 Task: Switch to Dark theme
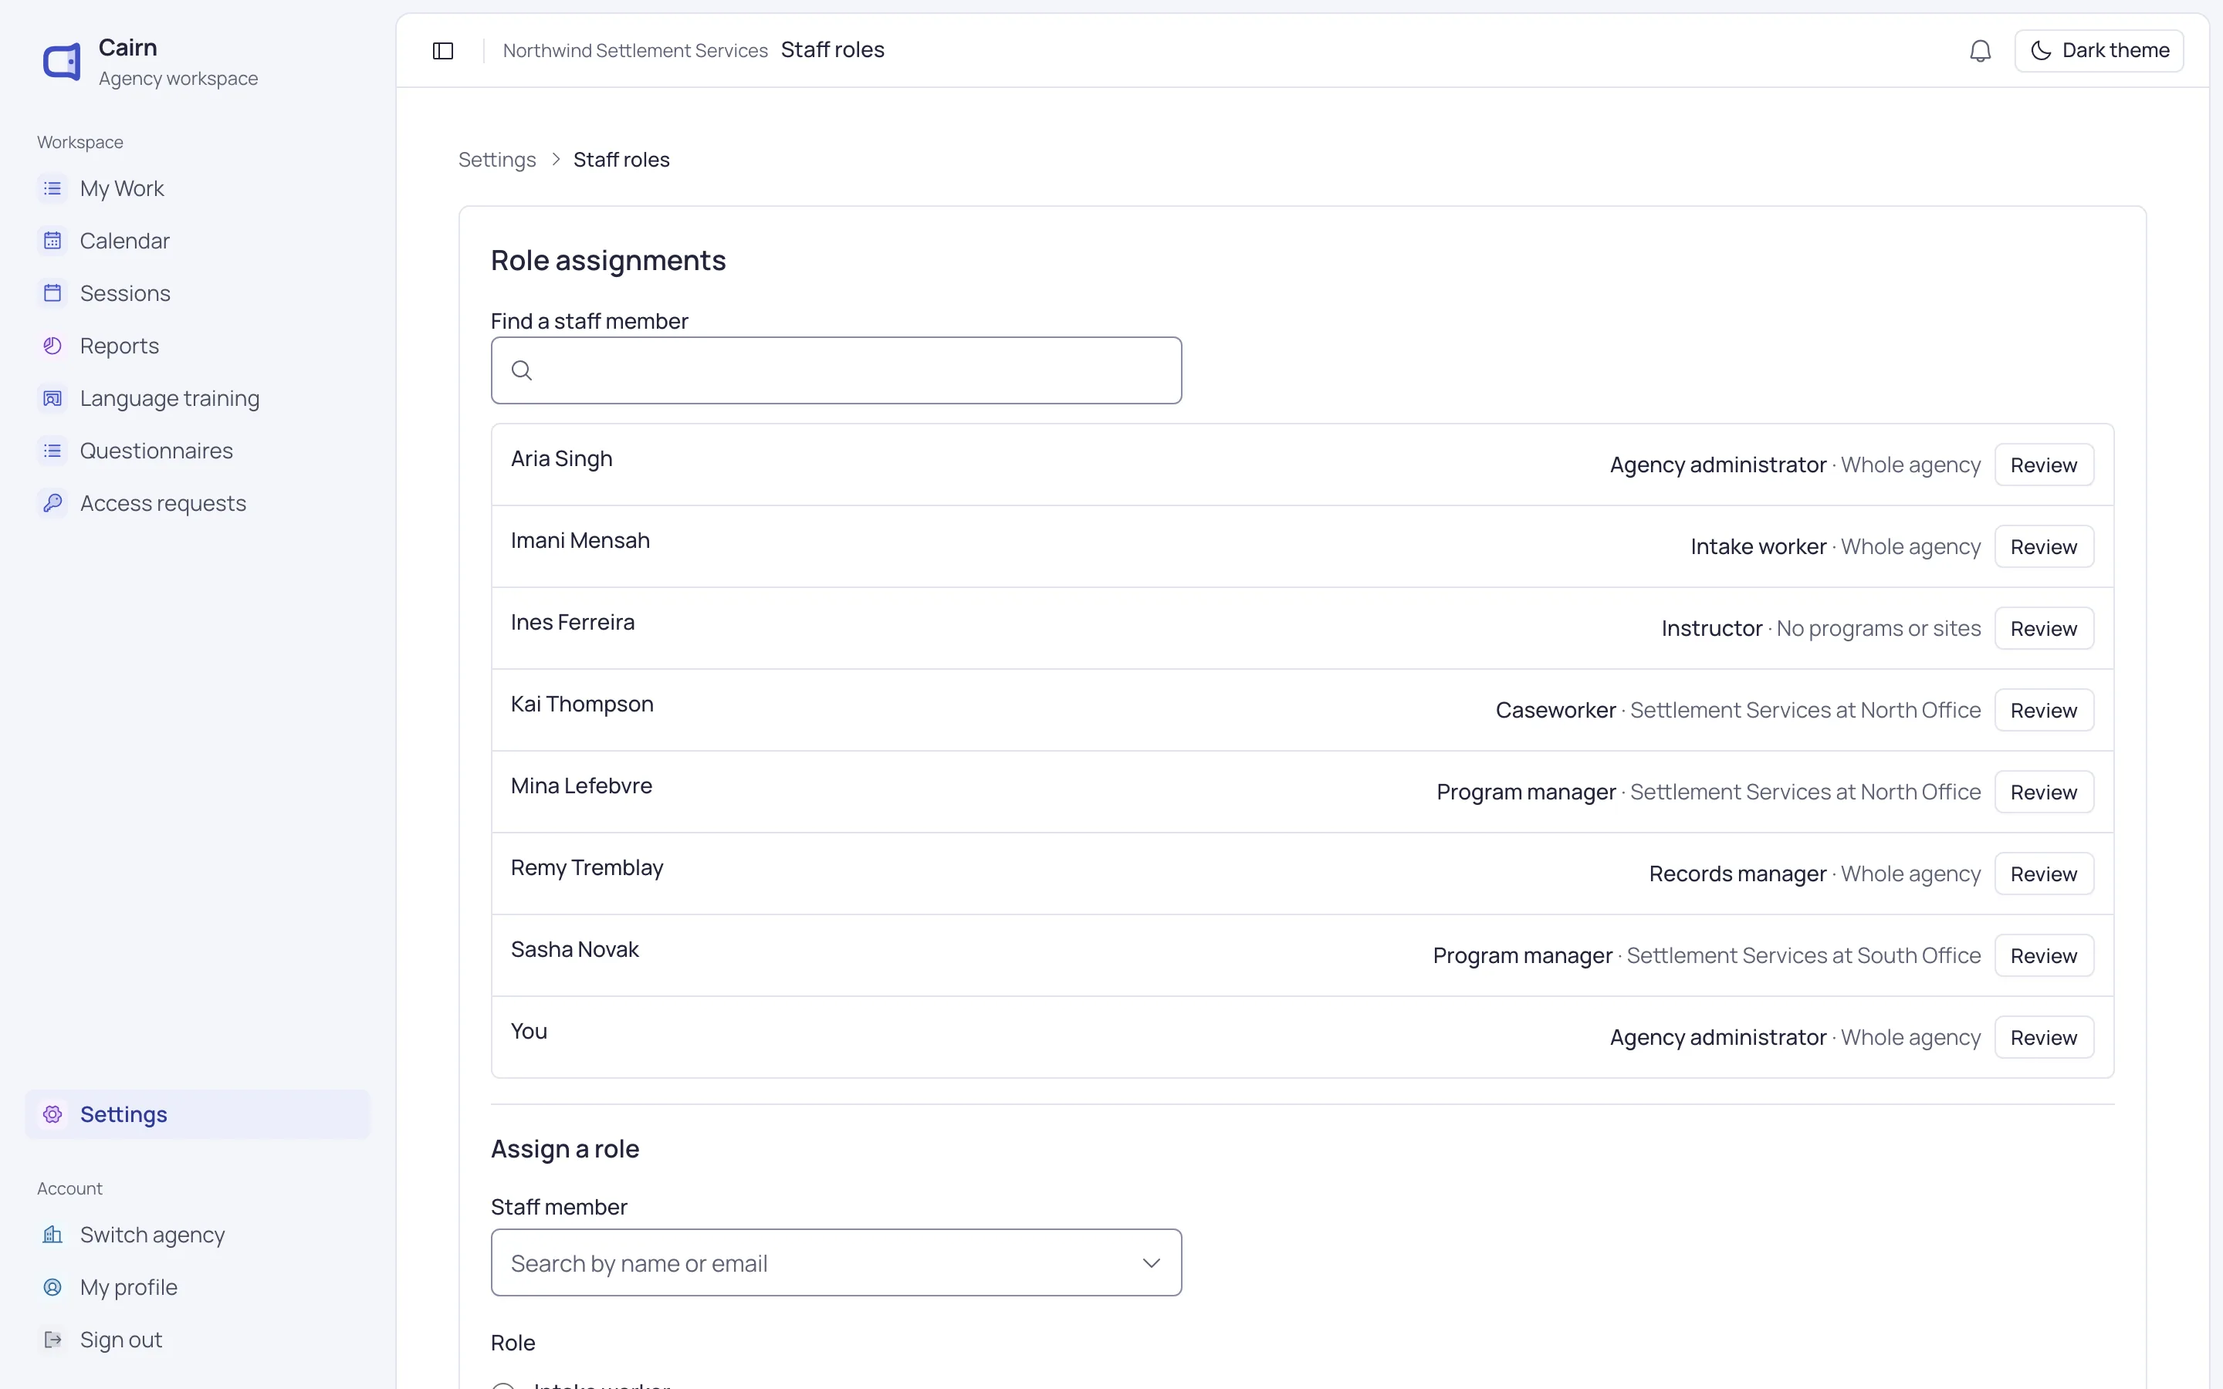point(2098,50)
